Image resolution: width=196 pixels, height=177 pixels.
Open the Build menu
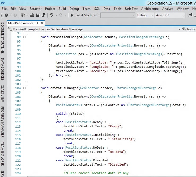(62, 9)
